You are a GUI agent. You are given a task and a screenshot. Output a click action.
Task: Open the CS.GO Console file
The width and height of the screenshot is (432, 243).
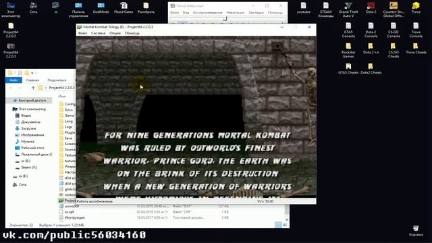(393, 30)
